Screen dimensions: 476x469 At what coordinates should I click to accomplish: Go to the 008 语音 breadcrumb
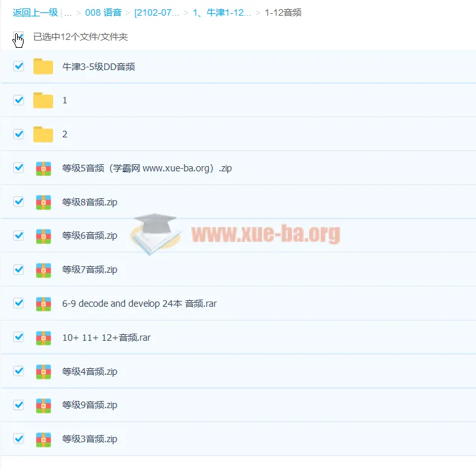coord(103,12)
